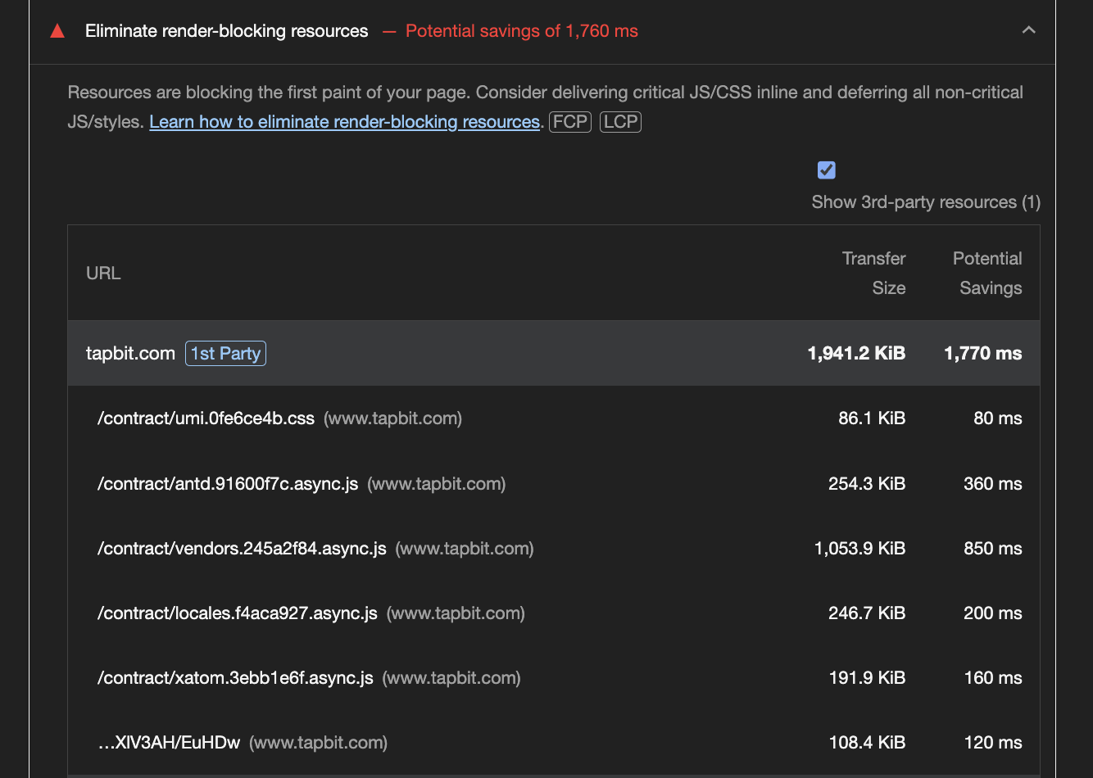Select the 160 ms savings cell
1093x778 pixels.
click(993, 678)
